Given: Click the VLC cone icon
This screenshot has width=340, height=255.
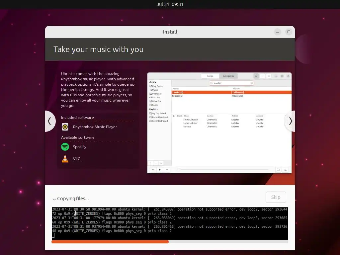Looking at the screenshot, I should (65, 159).
